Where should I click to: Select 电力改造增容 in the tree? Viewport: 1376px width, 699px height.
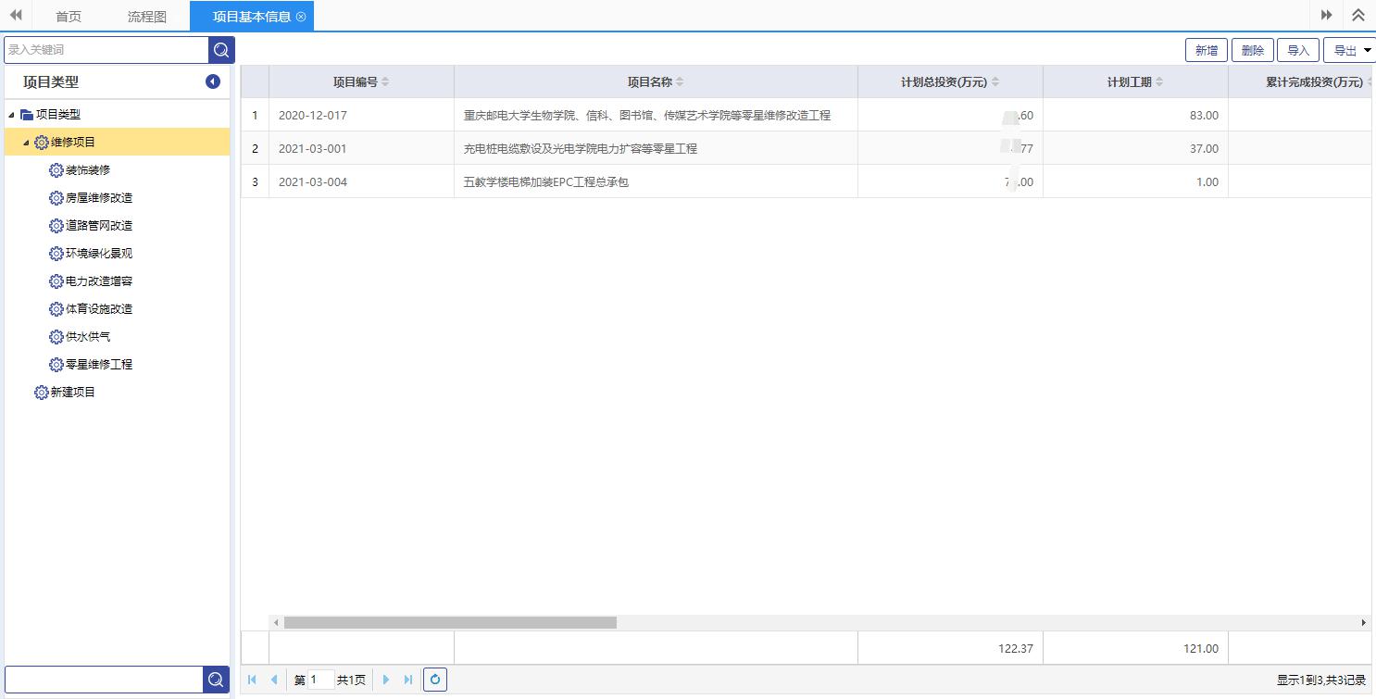(x=98, y=281)
